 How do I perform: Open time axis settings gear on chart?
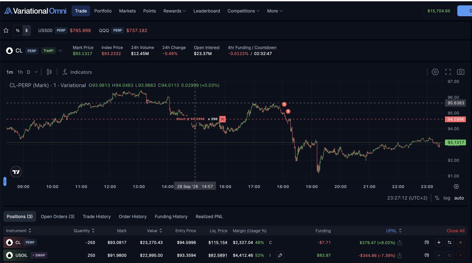point(456,186)
